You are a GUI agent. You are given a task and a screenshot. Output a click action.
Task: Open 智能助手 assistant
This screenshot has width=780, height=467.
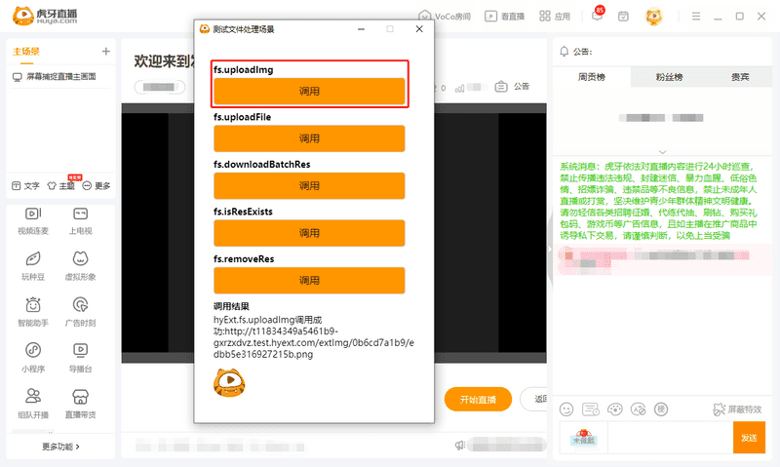click(33, 312)
